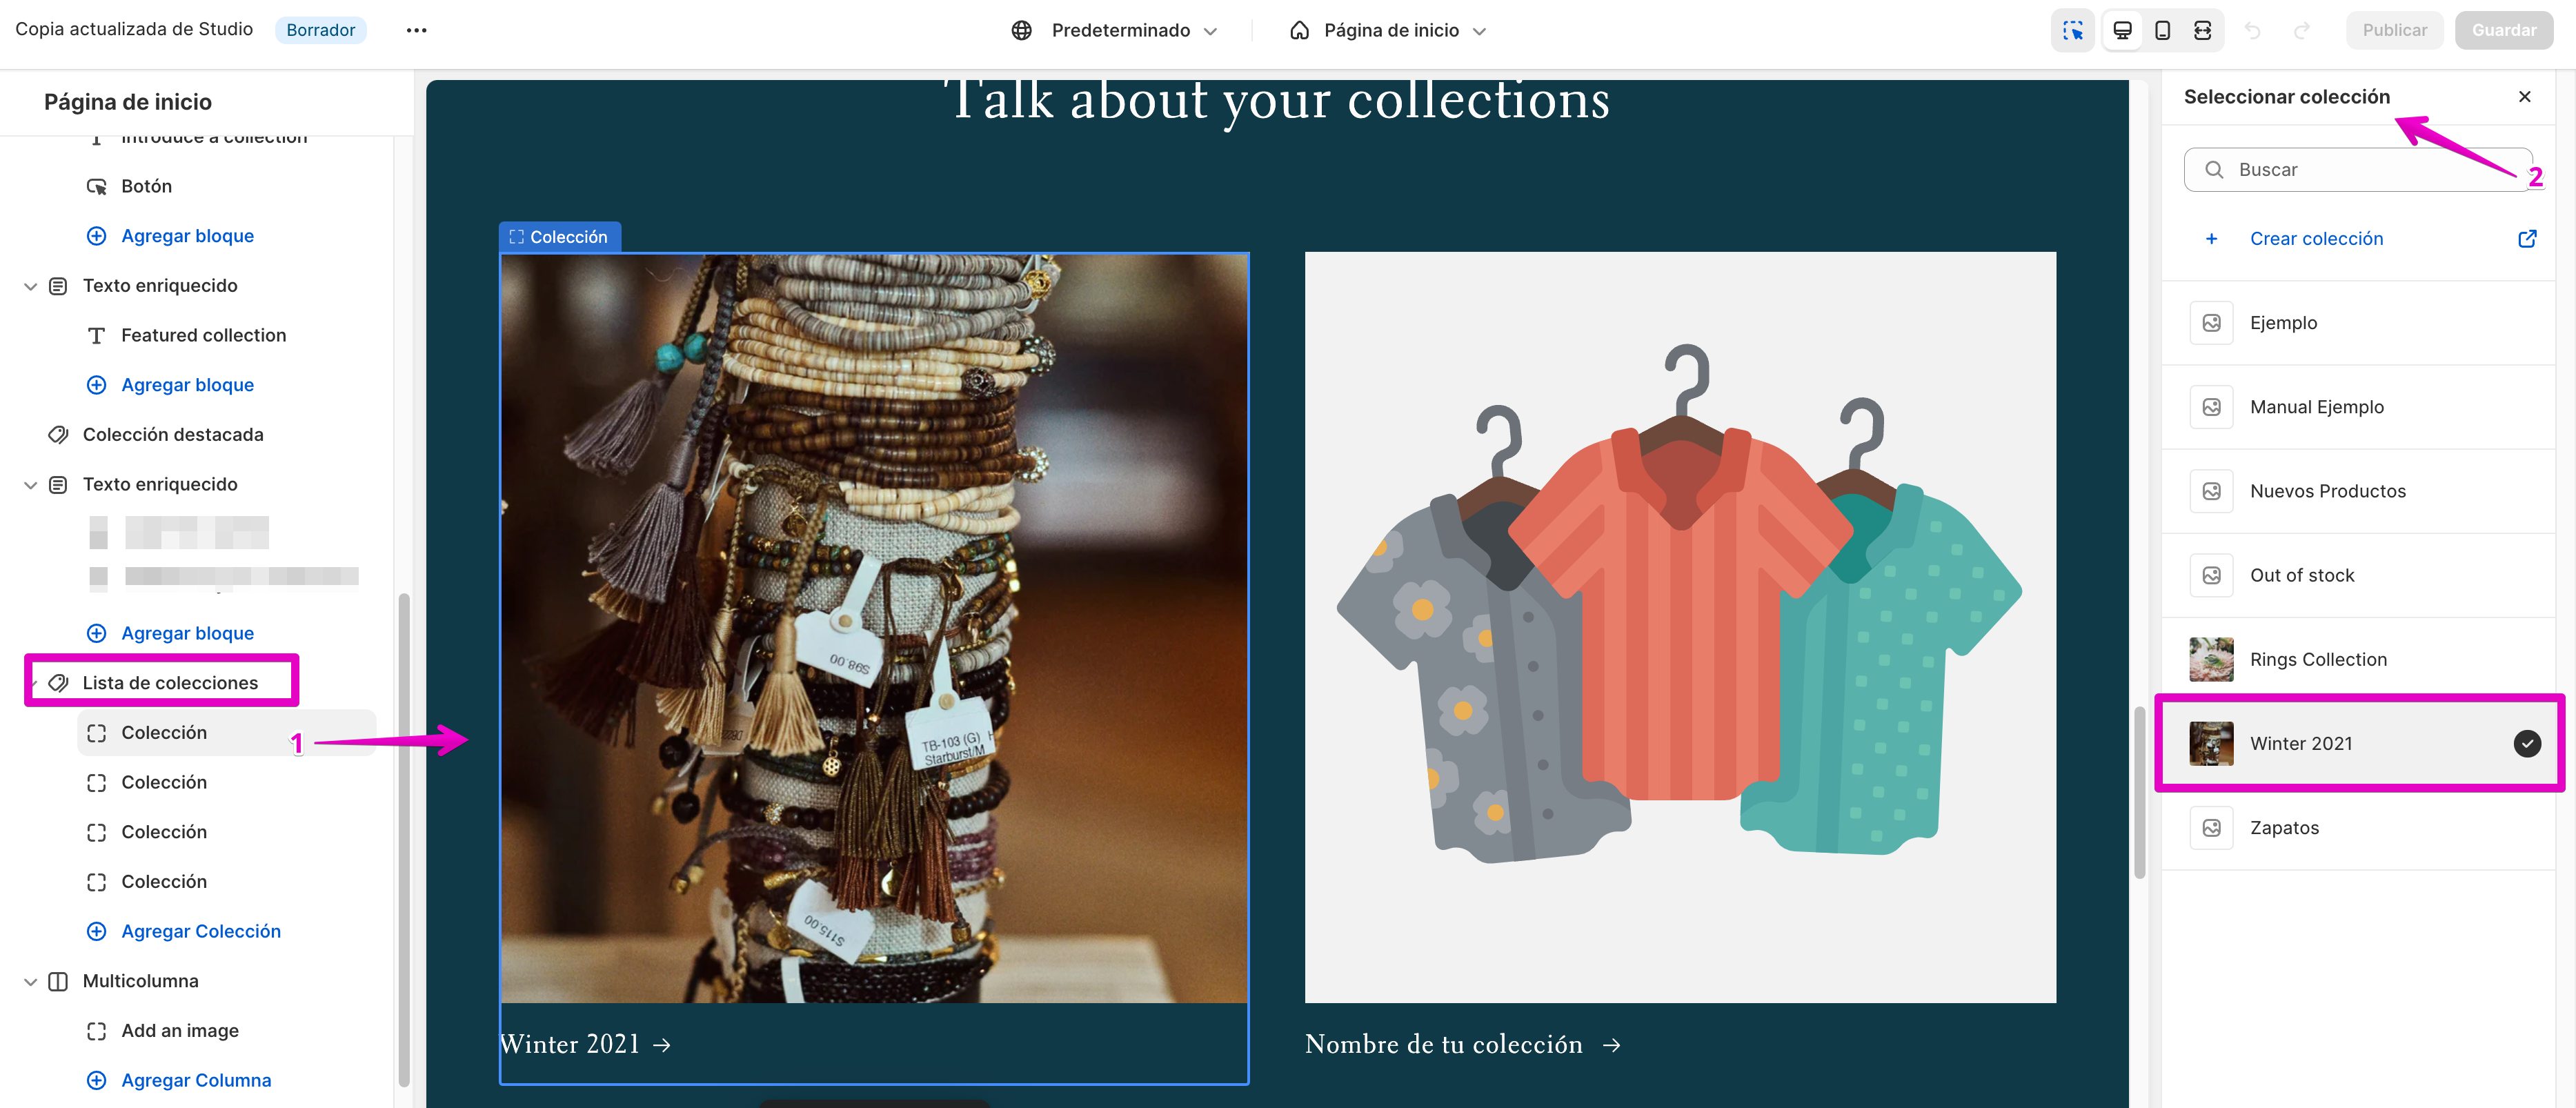
Task: Select Colección destacada in sidebar
Action: click(173, 434)
